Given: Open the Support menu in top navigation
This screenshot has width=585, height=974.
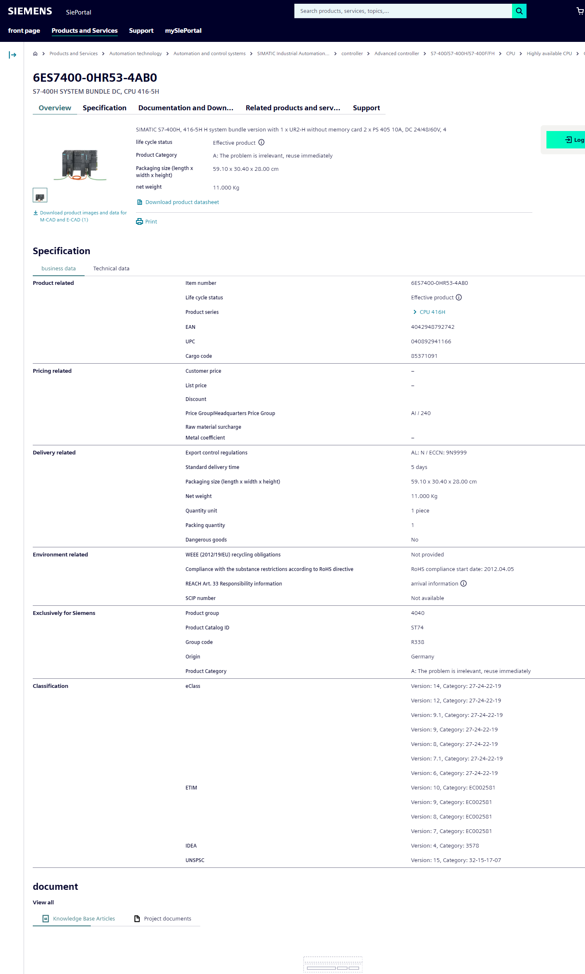Looking at the screenshot, I should pyautogui.click(x=141, y=31).
